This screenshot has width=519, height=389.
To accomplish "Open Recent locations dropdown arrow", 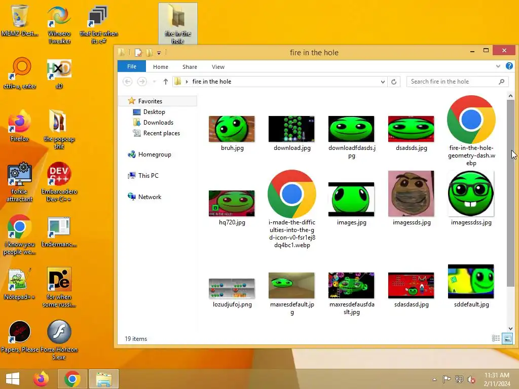I will tap(154, 82).
